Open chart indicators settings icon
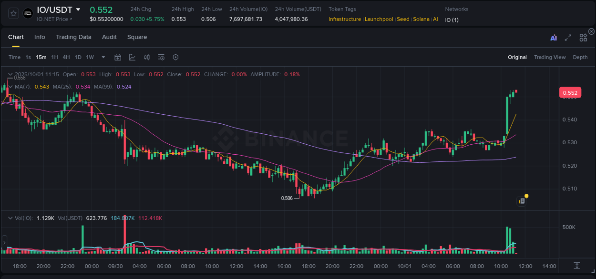This screenshot has height=279, width=596. 161,57
